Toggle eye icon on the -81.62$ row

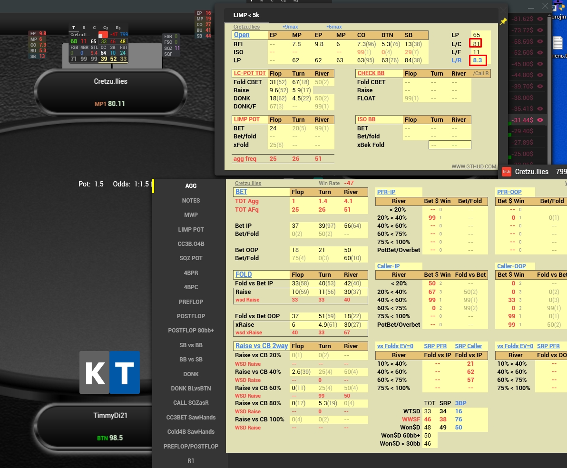(x=540, y=19)
